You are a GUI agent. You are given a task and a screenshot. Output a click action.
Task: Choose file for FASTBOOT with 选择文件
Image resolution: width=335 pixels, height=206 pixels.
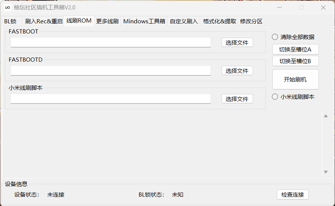pyautogui.click(x=237, y=42)
